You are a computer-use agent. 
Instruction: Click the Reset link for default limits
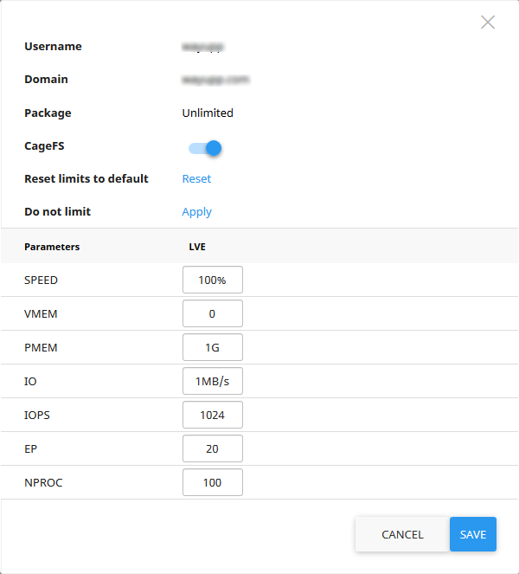[196, 179]
